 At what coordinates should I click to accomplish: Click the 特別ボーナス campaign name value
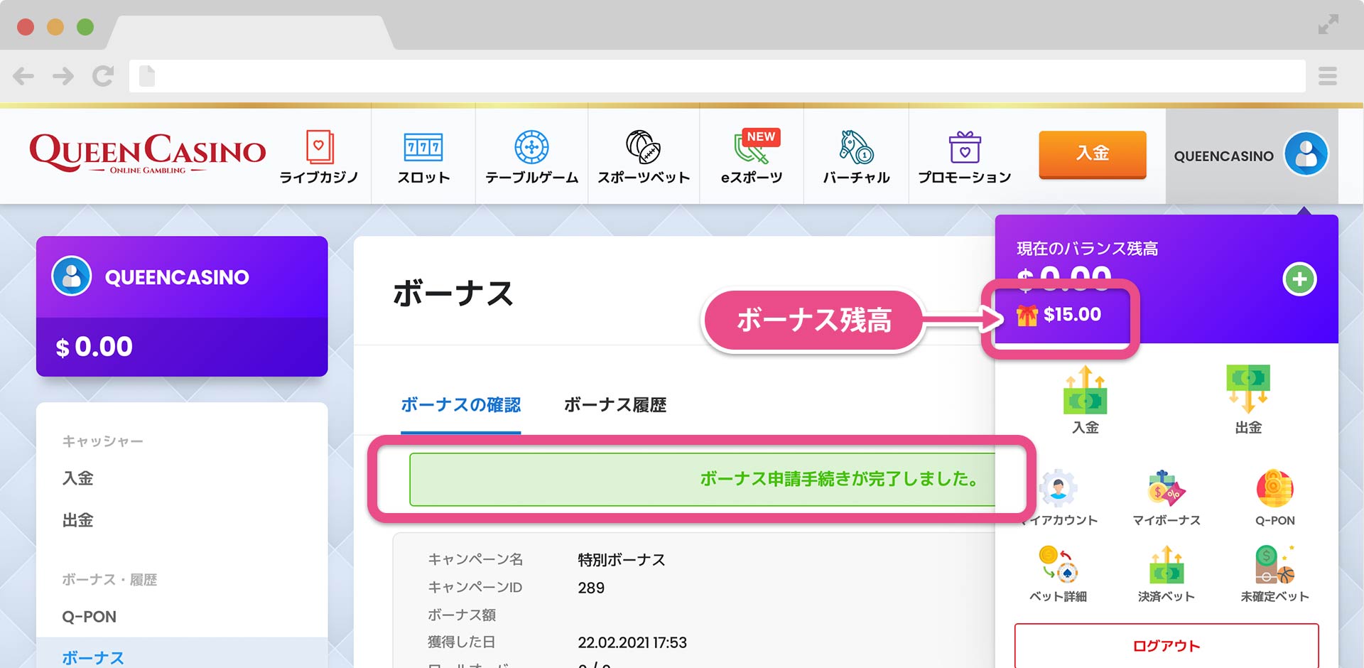(x=622, y=560)
